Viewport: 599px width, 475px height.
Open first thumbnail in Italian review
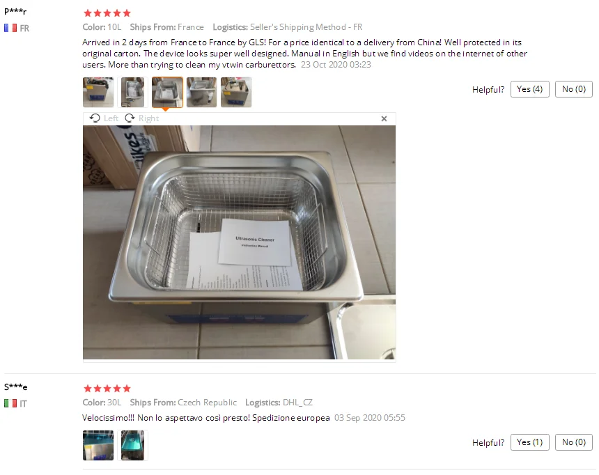pyautogui.click(x=98, y=445)
